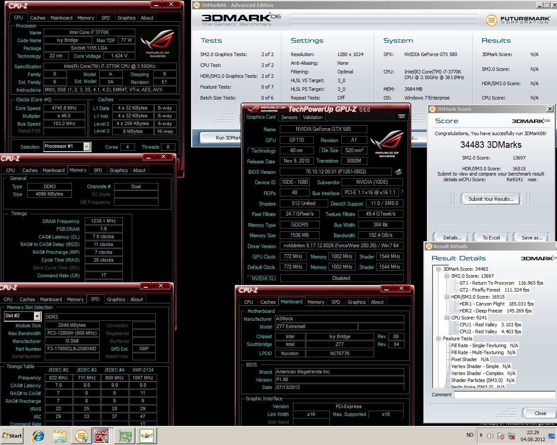This screenshot has height=445, width=557.
Task: Click Driver Version field in GPU-Z
Action: pos(342,246)
